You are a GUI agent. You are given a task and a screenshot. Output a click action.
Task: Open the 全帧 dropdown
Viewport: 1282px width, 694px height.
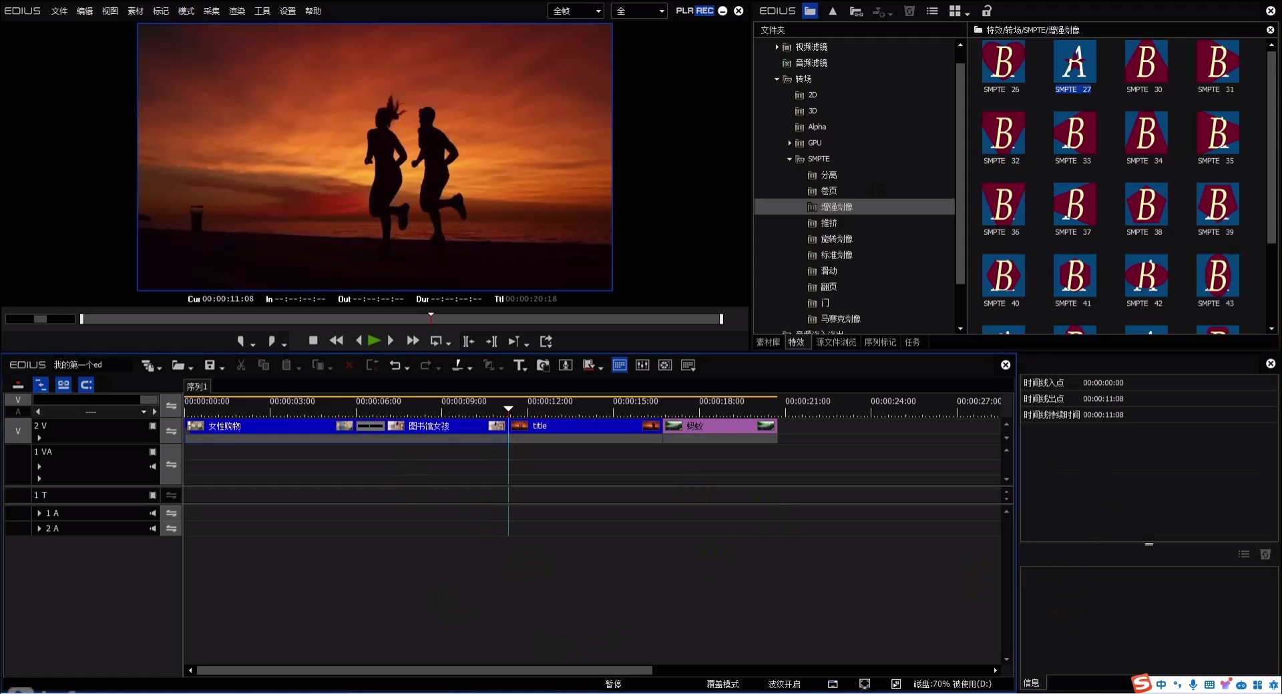click(x=576, y=11)
